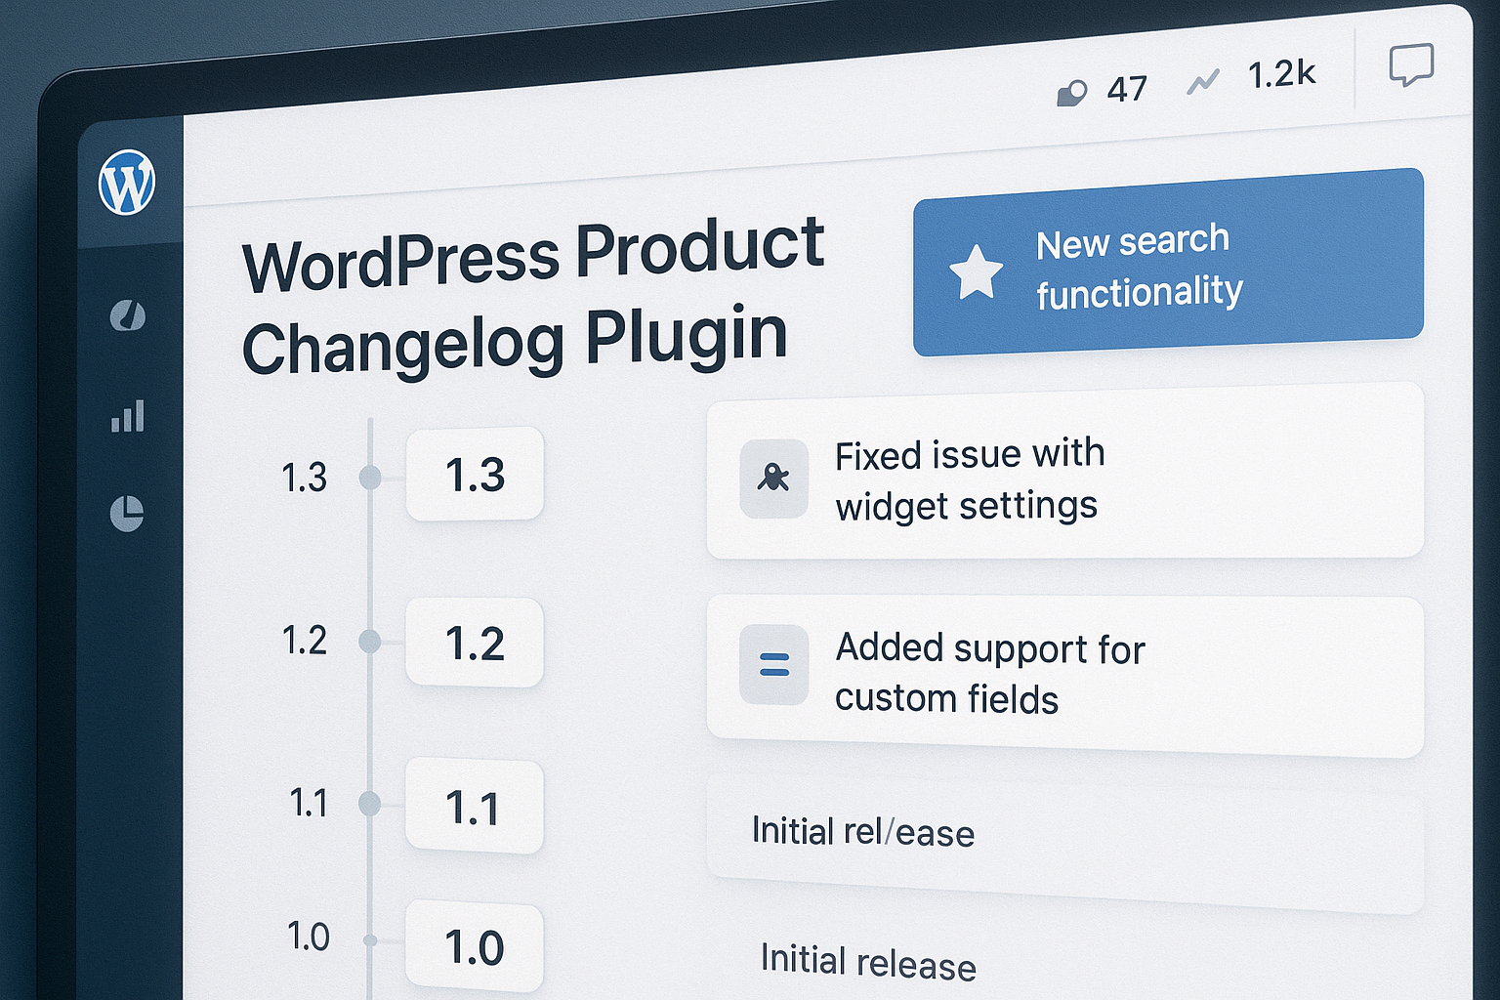Click the timeline dot for version 1.3
This screenshot has width=1500, height=1000.
tap(370, 478)
